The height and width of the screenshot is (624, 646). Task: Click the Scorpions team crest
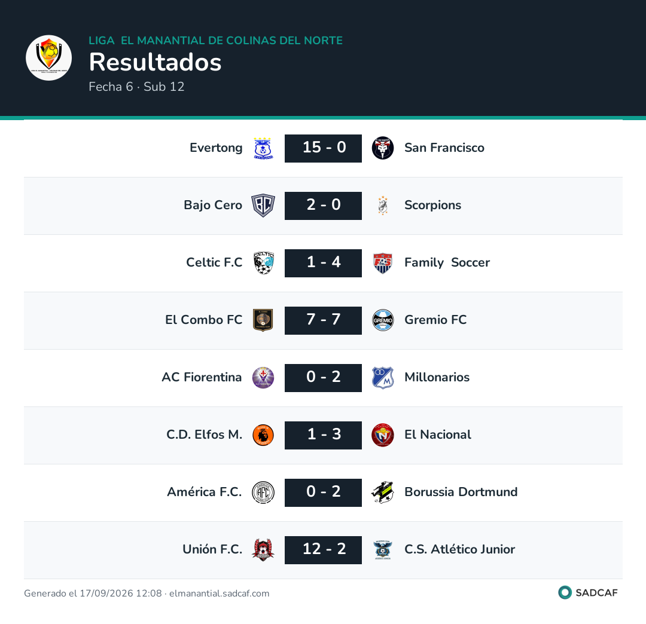383,206
